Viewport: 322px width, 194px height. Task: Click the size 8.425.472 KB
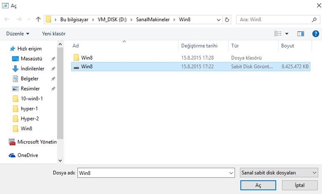click(x=295, y=67)
